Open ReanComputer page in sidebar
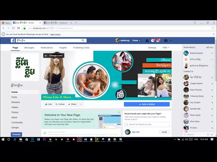217x162 pixels. [198, 53]
